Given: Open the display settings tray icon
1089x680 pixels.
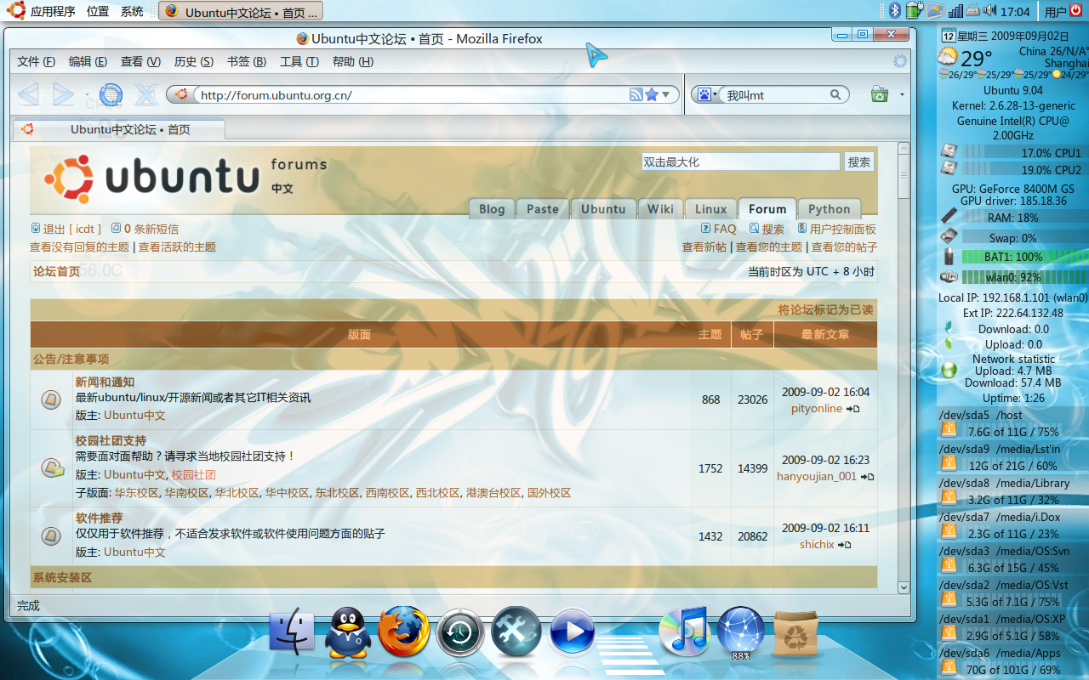Looking at the screenshot, I should pyautogui.click(x=936, y=11).
